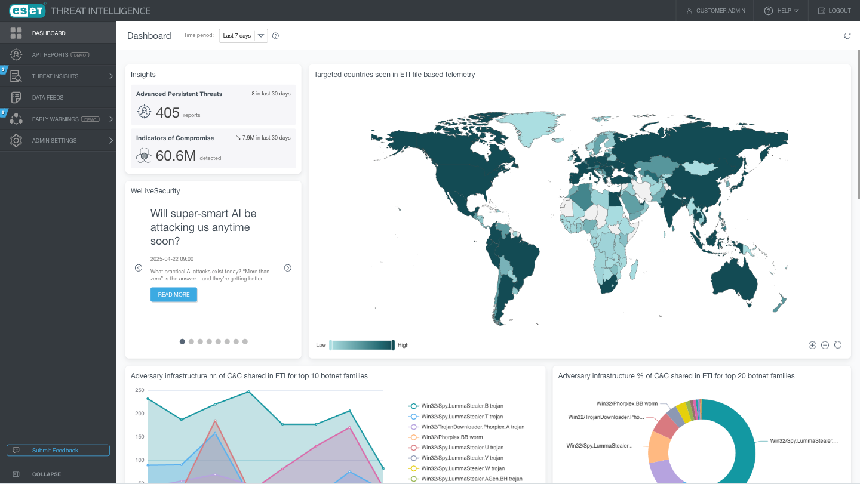The width and height of the screenshot is (860, 484).
Task: Refresh the dashboard with the refresh icon
Action: click(847, 36)
